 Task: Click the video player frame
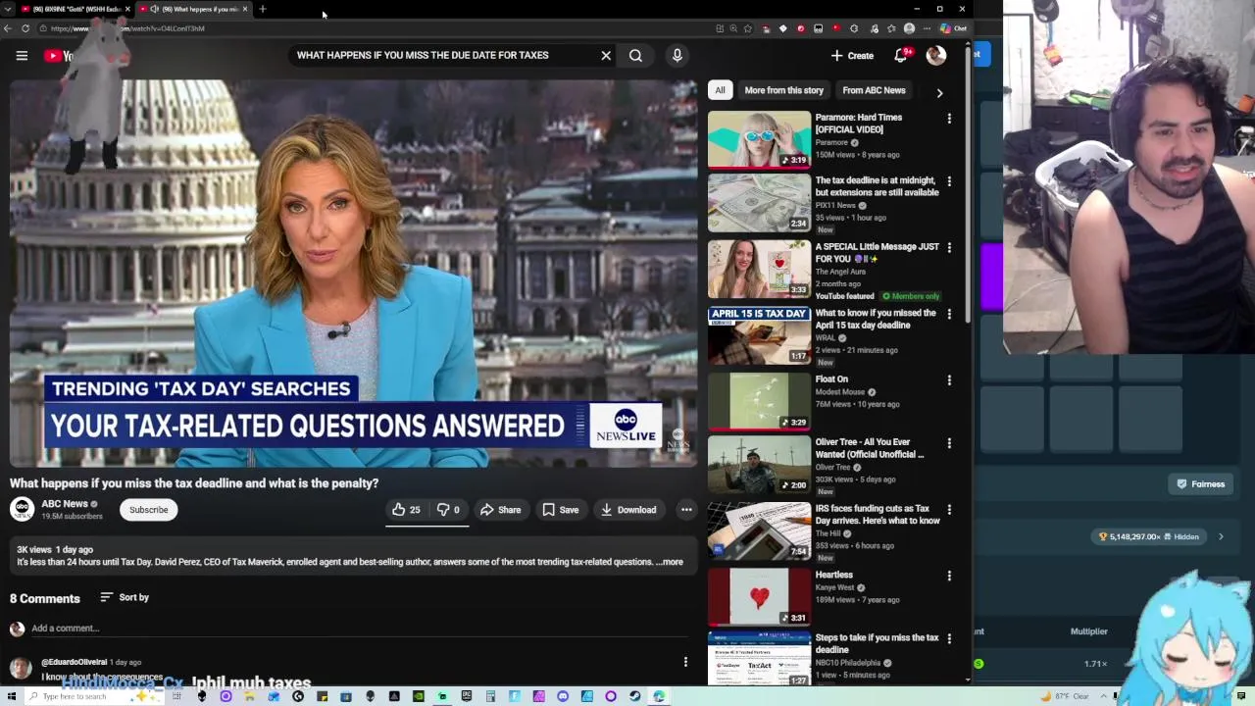(x=353, y=274)
